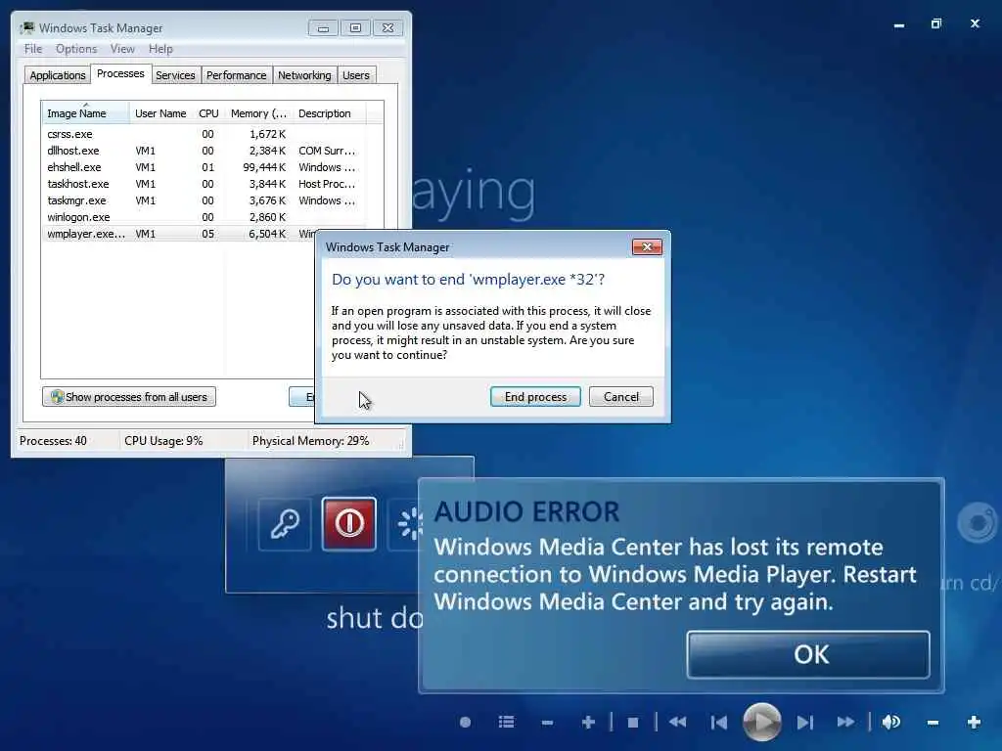Open the File menu in Task Manager
The height and width of the screenshot is (751, 1002).
33,49
